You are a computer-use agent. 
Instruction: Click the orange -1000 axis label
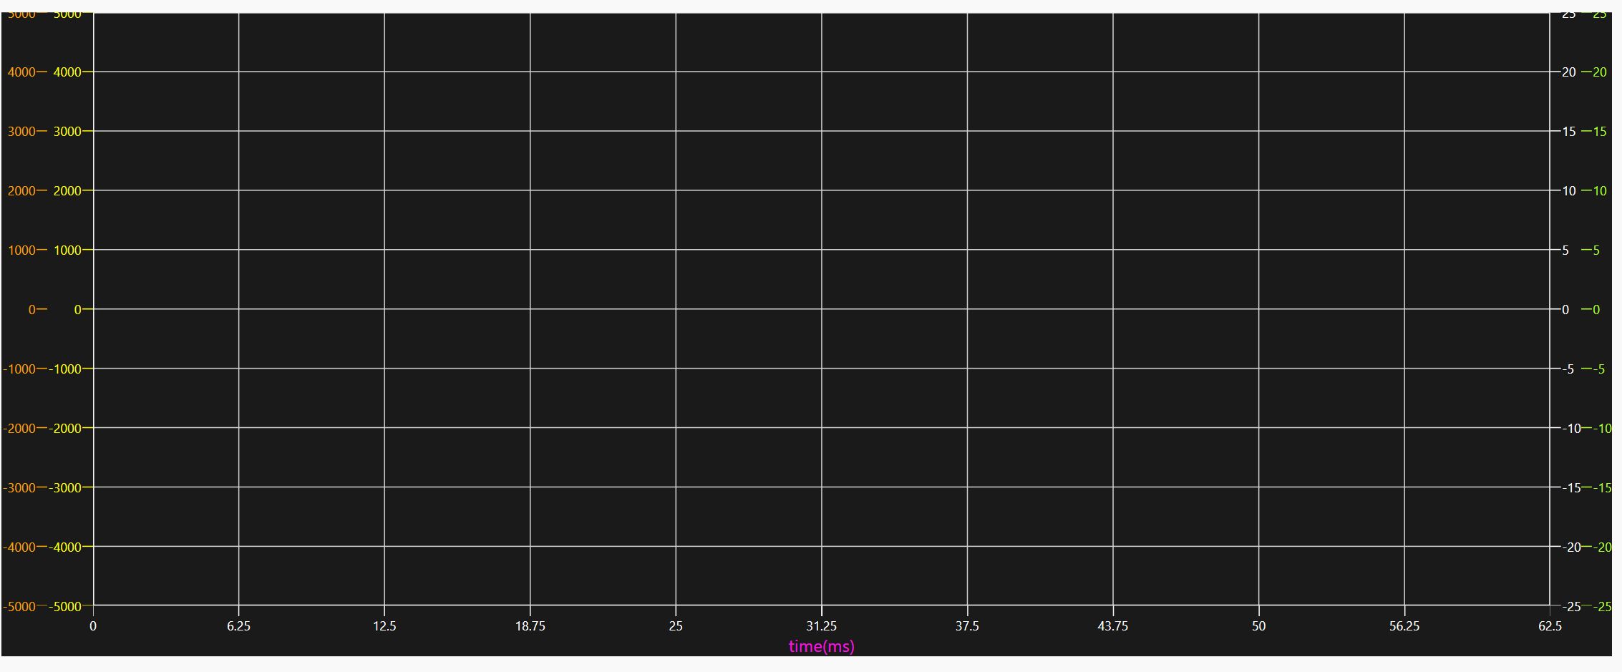pos(20,369)
